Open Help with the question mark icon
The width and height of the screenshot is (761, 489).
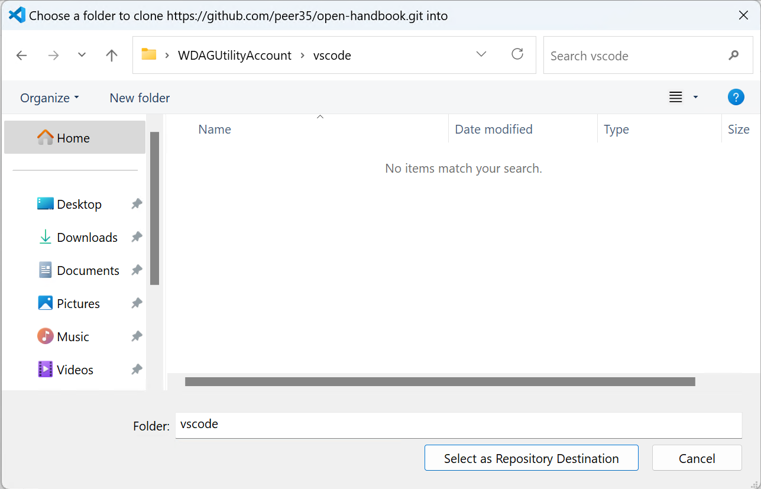click(x=736, y=98)
